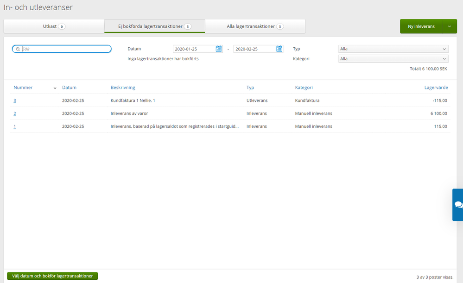Click the search magnifier icon
Viewport: 463px width, 283px height.
point(18,49)
